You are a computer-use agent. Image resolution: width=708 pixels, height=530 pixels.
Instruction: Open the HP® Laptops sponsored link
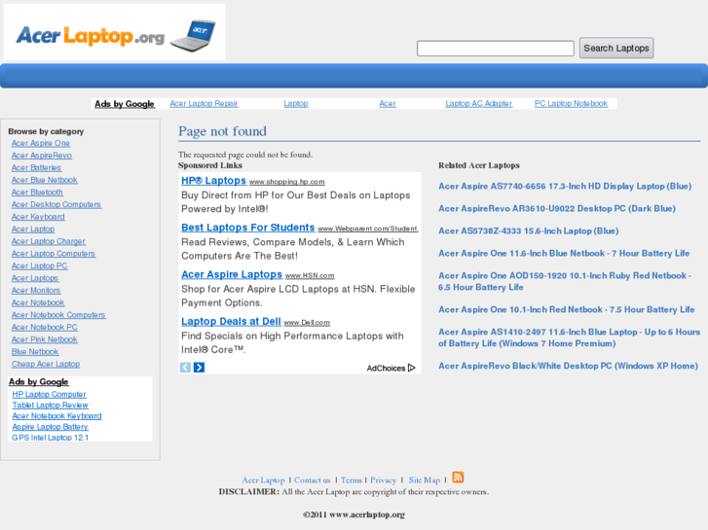213,181
